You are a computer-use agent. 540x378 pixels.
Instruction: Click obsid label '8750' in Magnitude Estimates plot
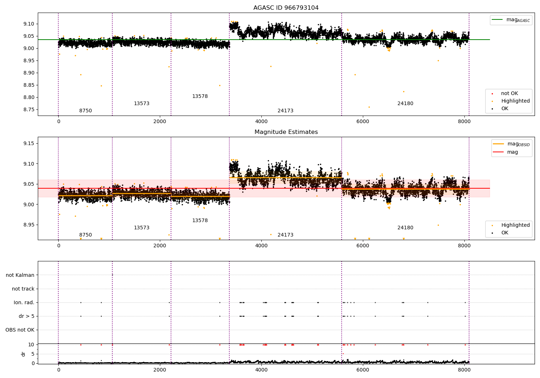(x=86, y=235)
